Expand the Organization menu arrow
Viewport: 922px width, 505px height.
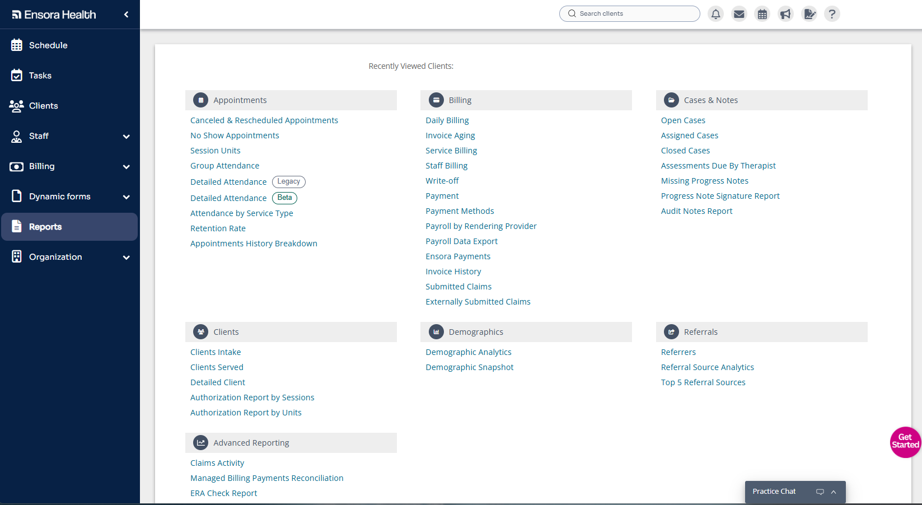[x=127, y=258]
